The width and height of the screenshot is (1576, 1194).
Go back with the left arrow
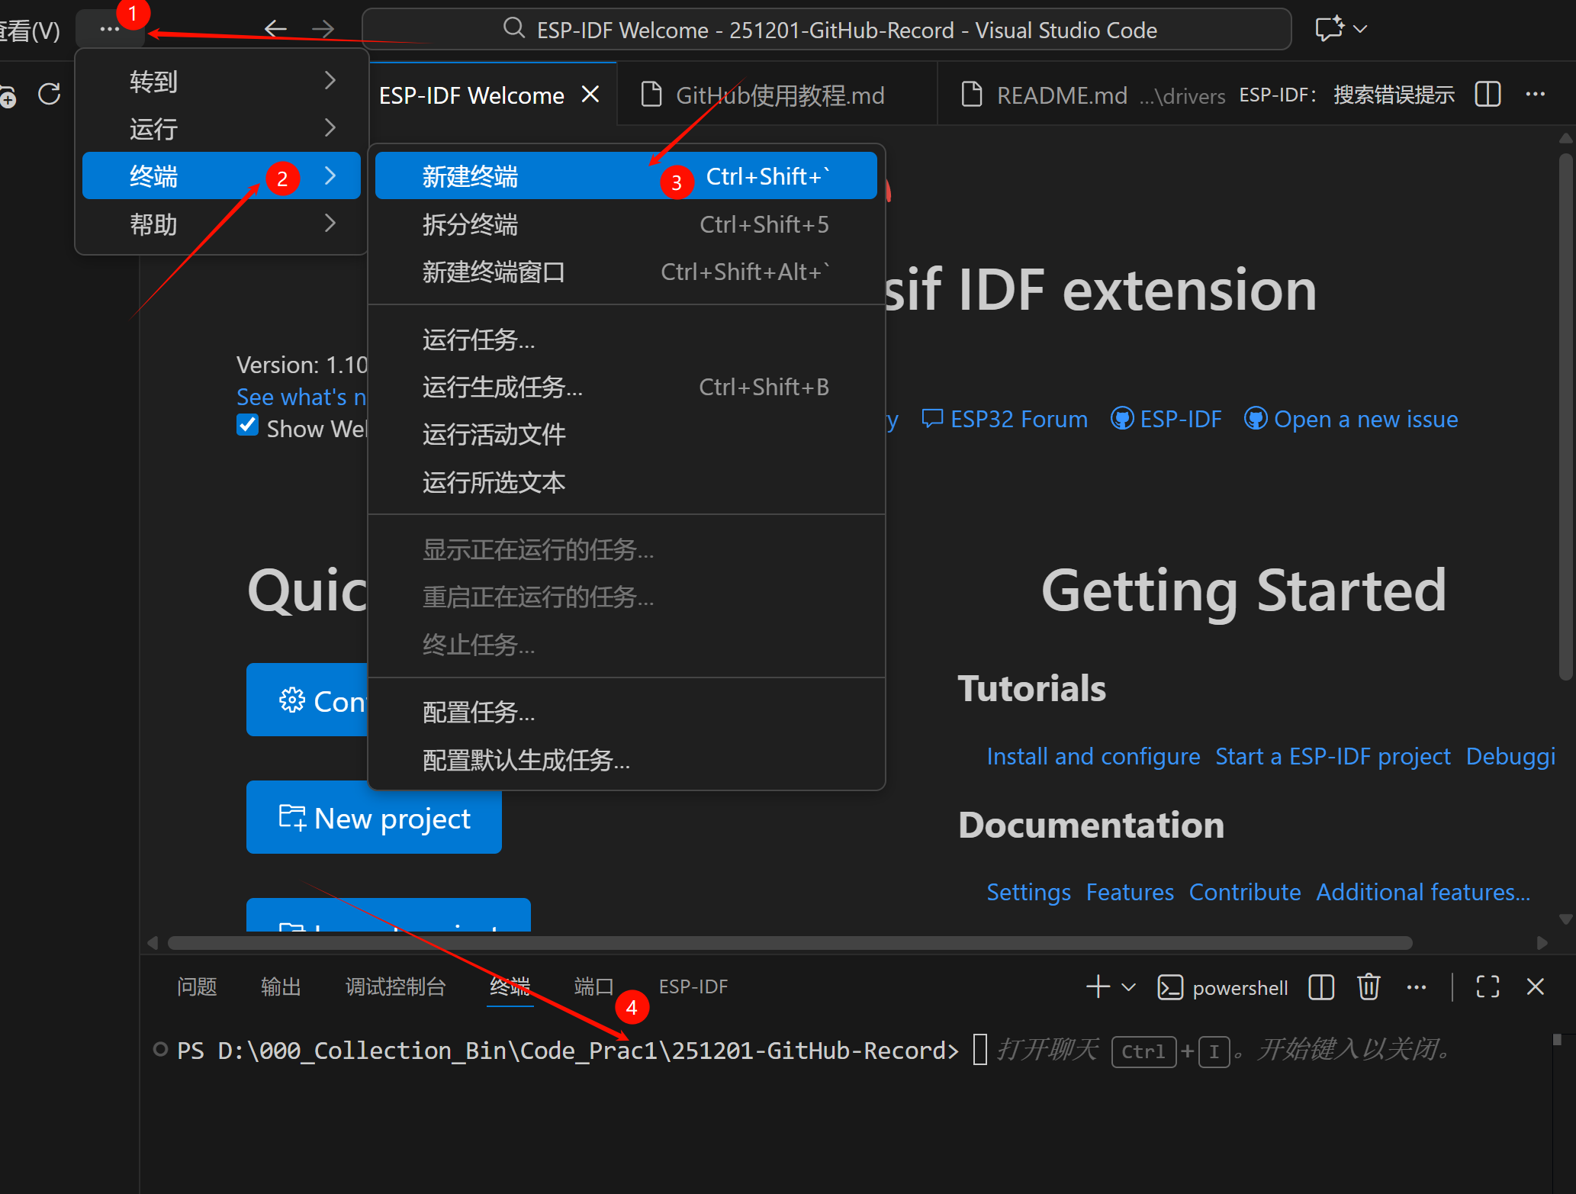coord(275,30)
